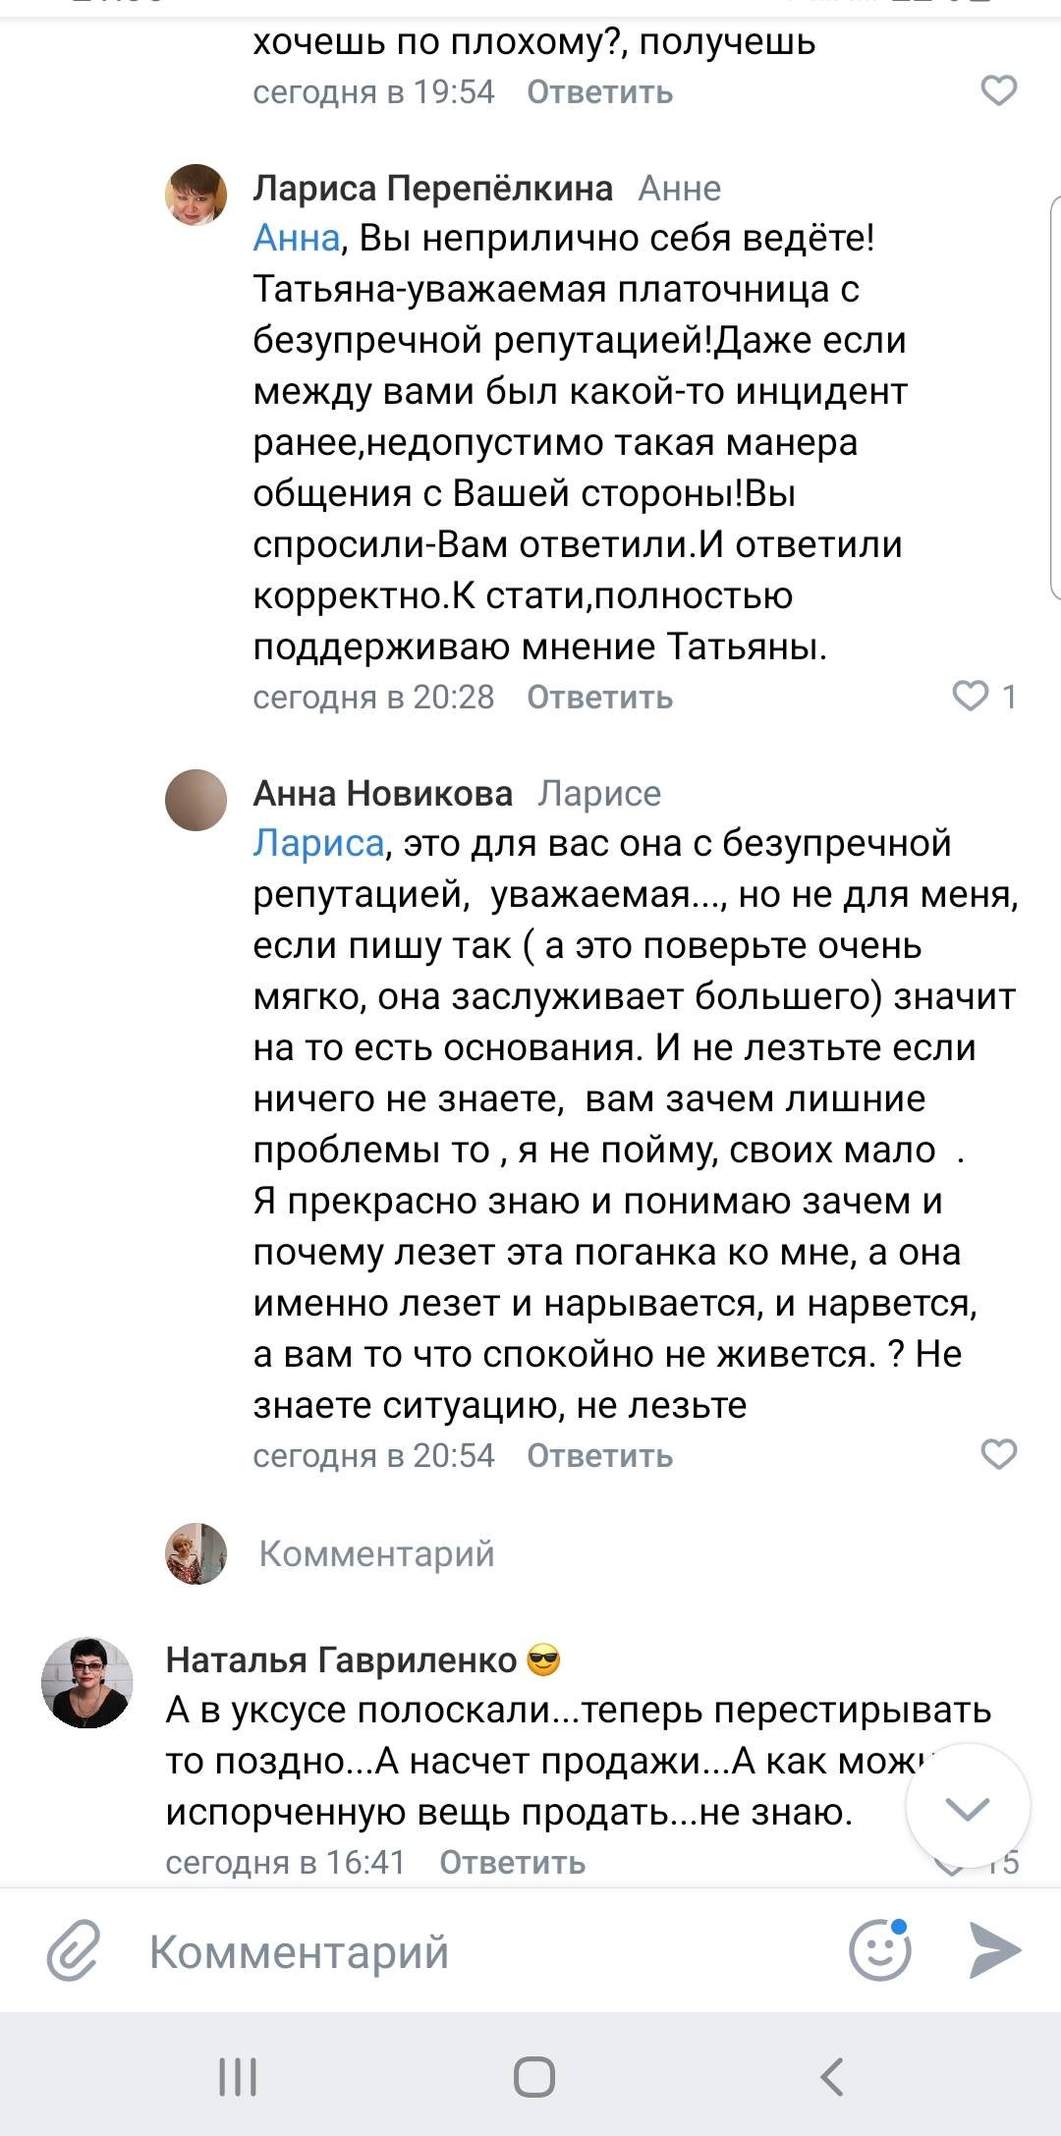
Task: Tap Android recent apps icon
Action: tap(237, 2077)
